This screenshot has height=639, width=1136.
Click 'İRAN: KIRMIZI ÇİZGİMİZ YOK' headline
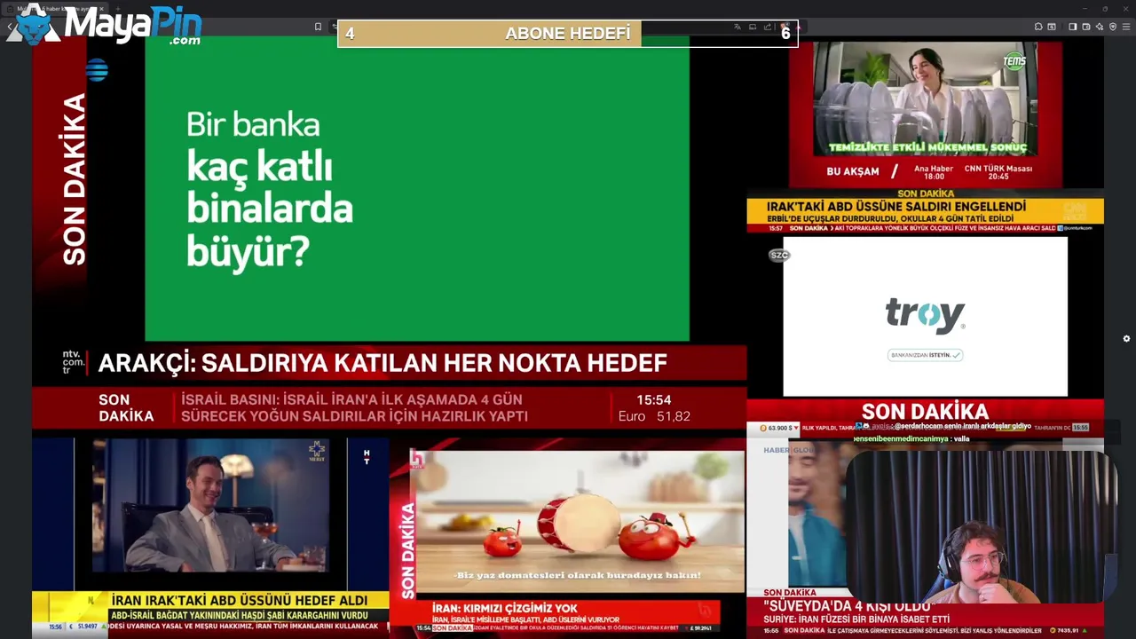(x=504, y=608)
